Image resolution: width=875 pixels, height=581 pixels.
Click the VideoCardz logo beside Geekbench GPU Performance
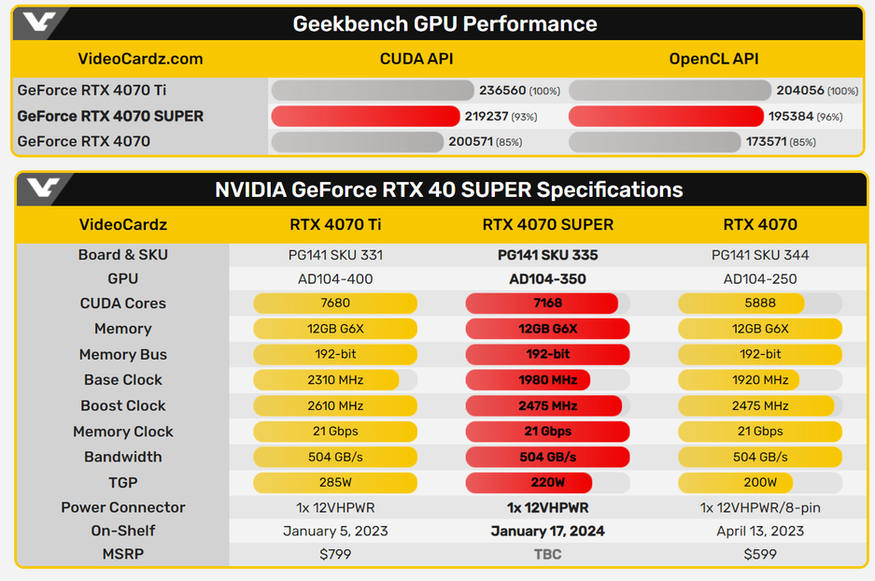point(41,23)
